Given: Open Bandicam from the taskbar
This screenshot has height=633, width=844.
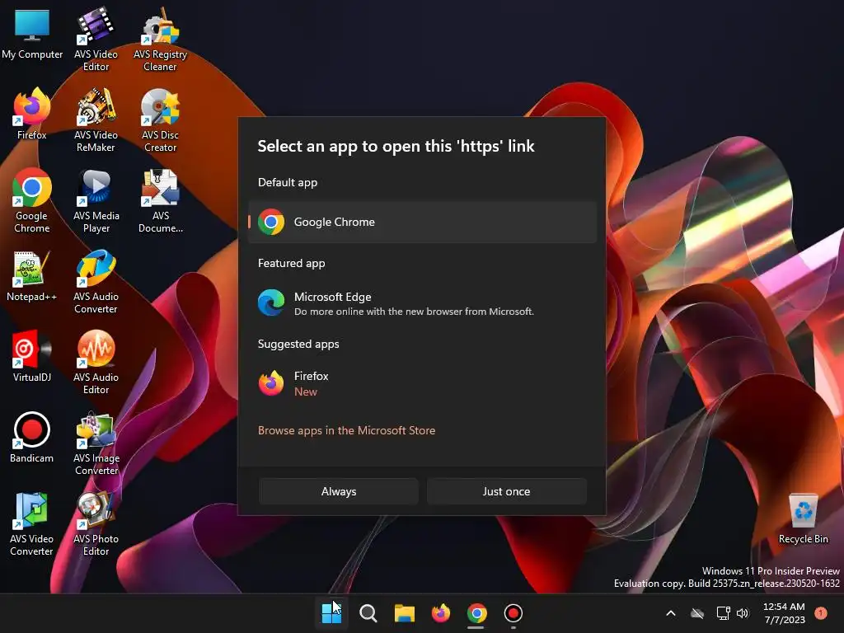Looking at the screenshot, I should [513, 613].
